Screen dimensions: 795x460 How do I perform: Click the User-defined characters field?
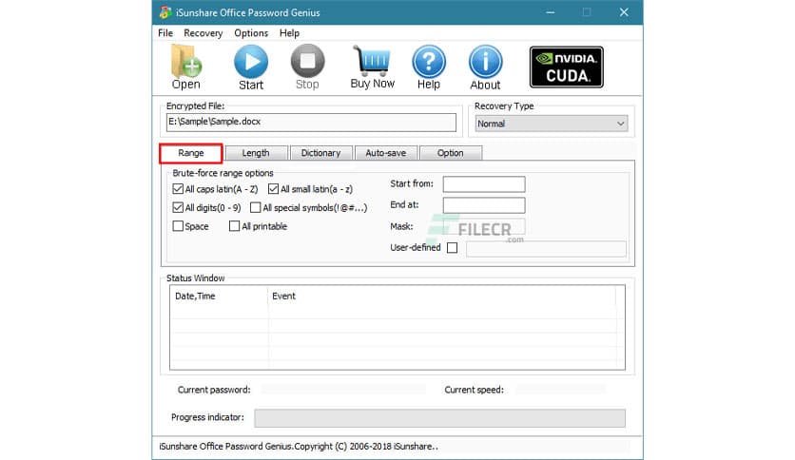pos(546,249)
